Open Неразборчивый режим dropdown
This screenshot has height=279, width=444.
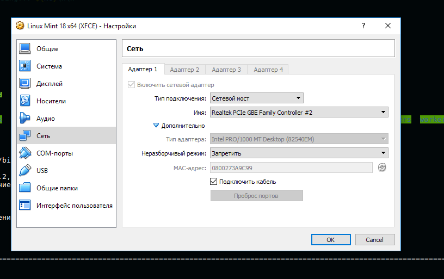[299, 153]
